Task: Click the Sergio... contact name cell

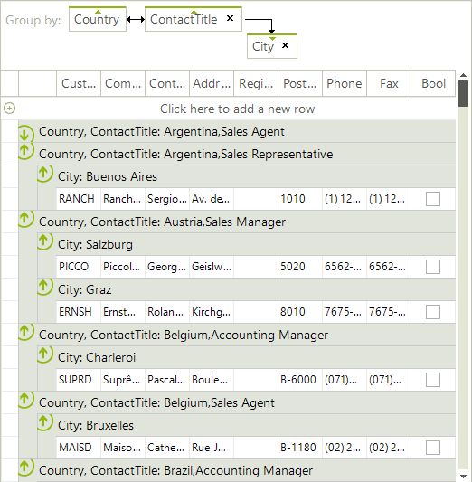Action: click(x=167, y=199)
